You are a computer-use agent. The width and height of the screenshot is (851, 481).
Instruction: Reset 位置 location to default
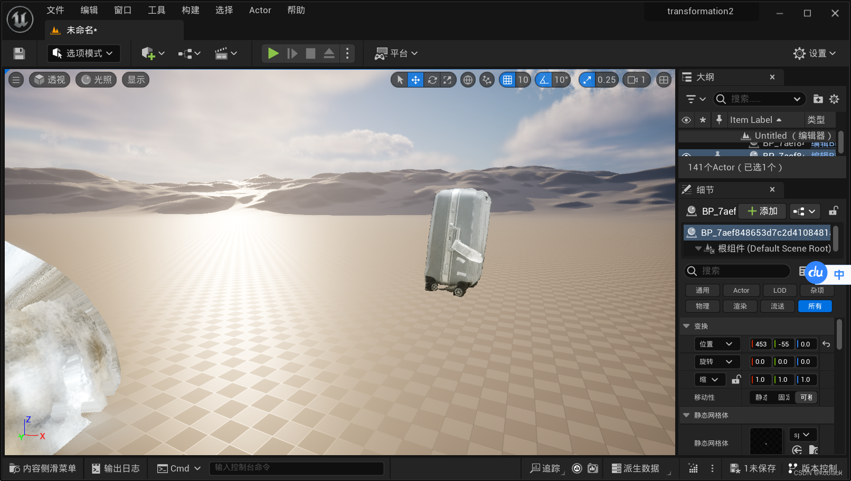tap(826, 344)
